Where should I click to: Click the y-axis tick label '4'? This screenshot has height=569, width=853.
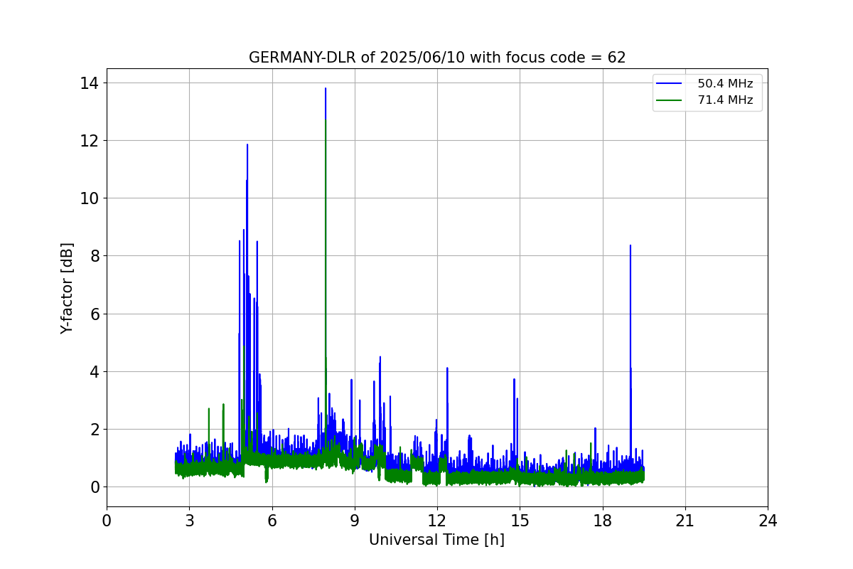[95, 372]
